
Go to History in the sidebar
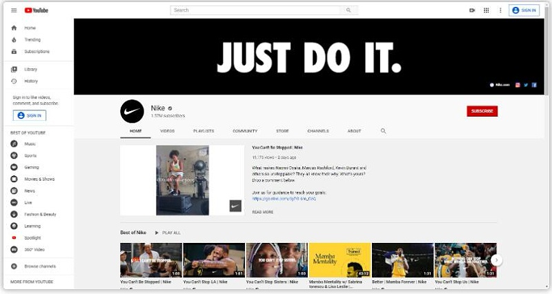pyautogui.click(x=31, y=81)
